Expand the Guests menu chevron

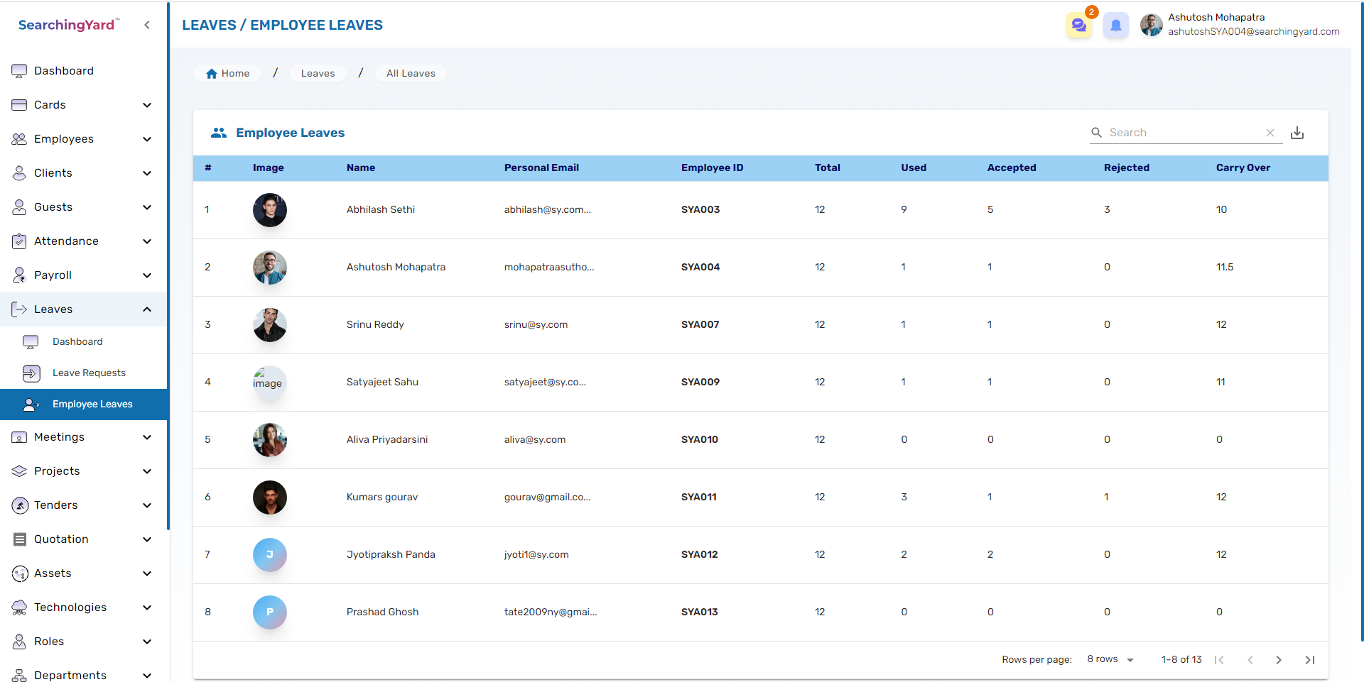[147, 207]
